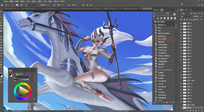Select the Eraser tool
The width and height of the screenshot is (204, 112).
click(x=1, y=42)
